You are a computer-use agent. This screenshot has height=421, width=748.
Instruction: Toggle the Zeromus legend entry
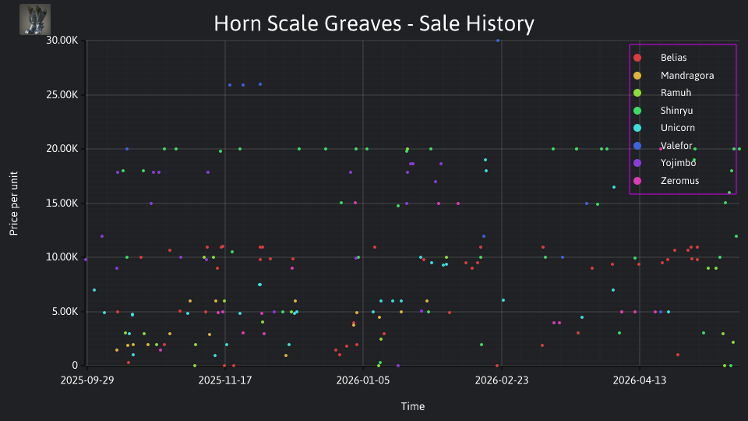tap(679, 181)
